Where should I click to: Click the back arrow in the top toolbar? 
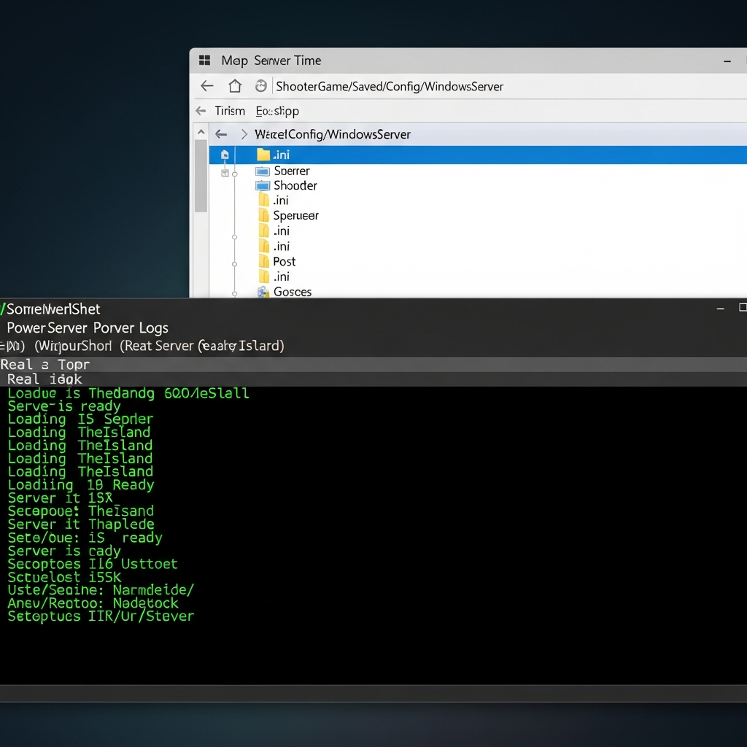(207, 85)
